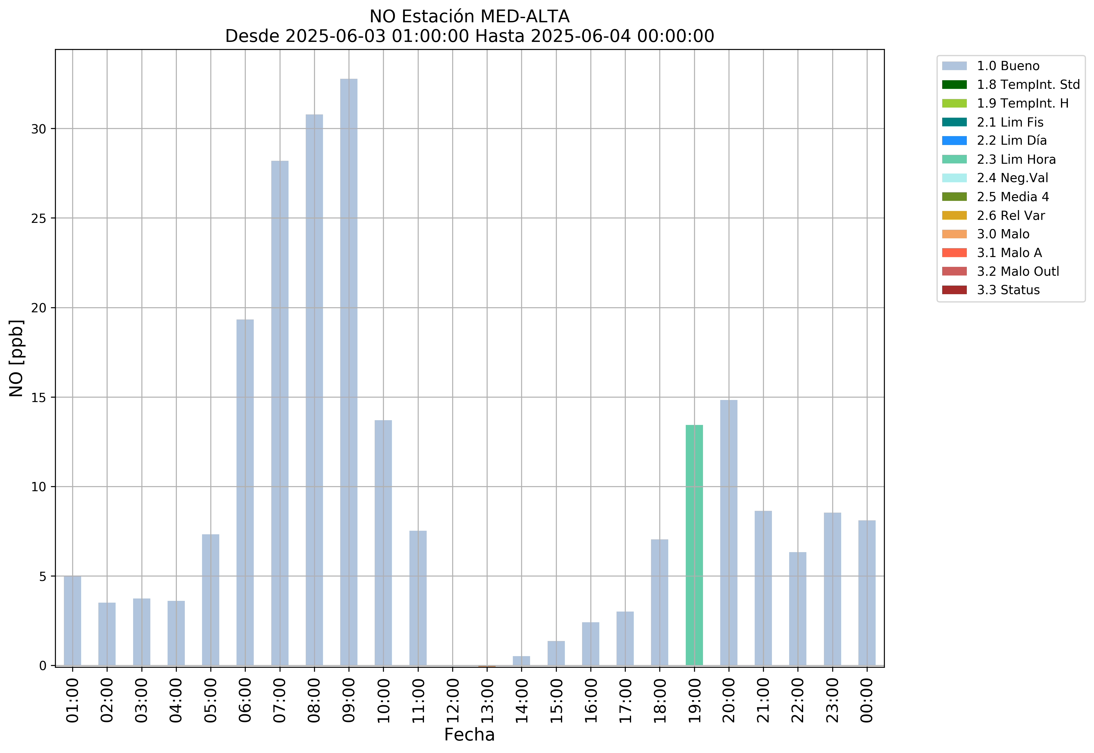The width and height of the screenshot is (1094, 753).
Task: Select the bar at 07:00
Action: click(x=280, y=413)
